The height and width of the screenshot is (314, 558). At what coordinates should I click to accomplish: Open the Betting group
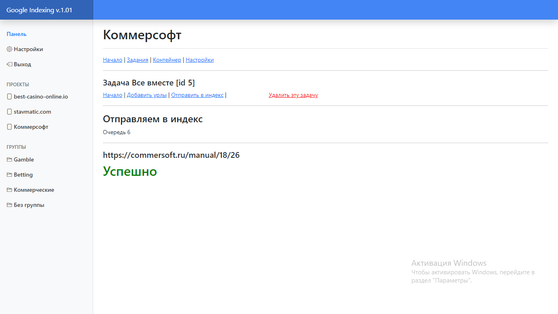click(x=23, y=175)
